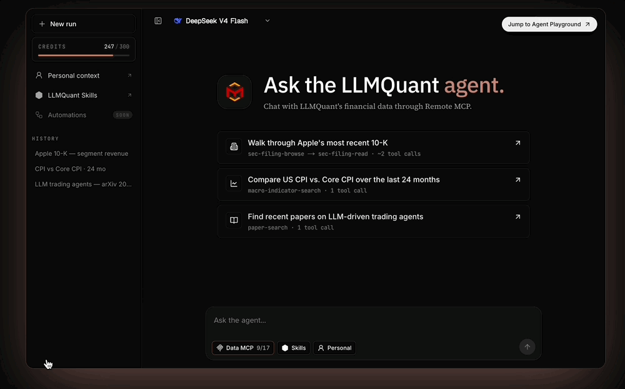Focus the Ask the agent input field
This screenshot has width=625, height=389.
(x=374, y=321)
